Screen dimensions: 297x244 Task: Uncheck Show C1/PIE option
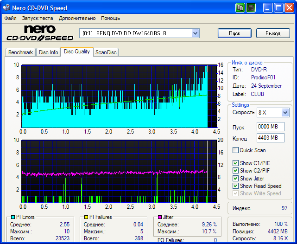(x=236, y=163)
